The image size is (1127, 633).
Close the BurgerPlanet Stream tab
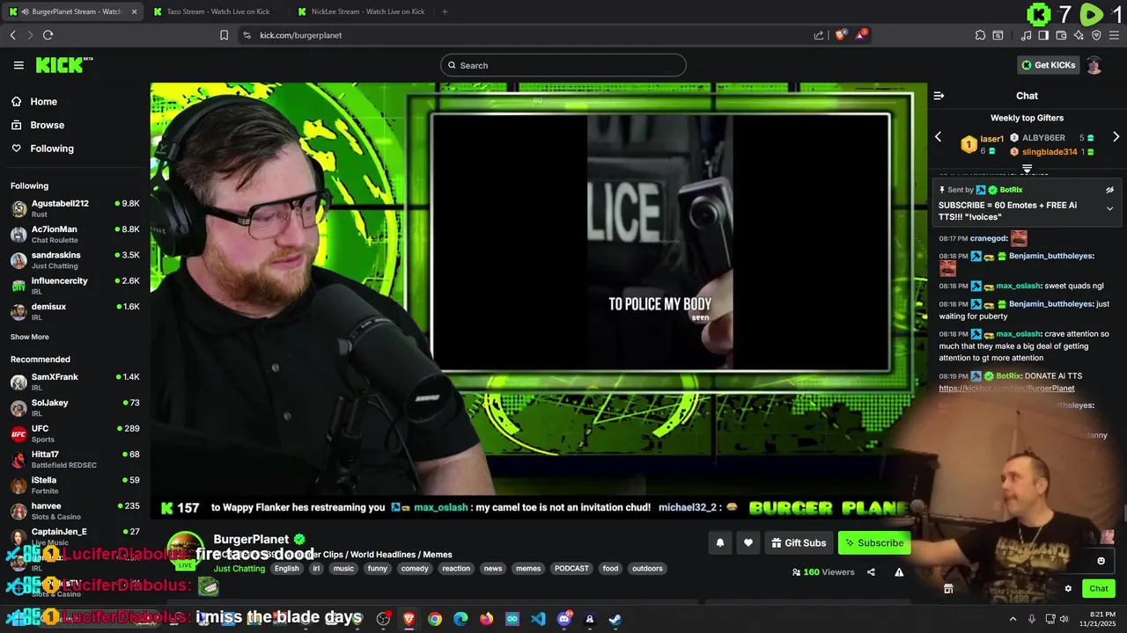(134, 11)
